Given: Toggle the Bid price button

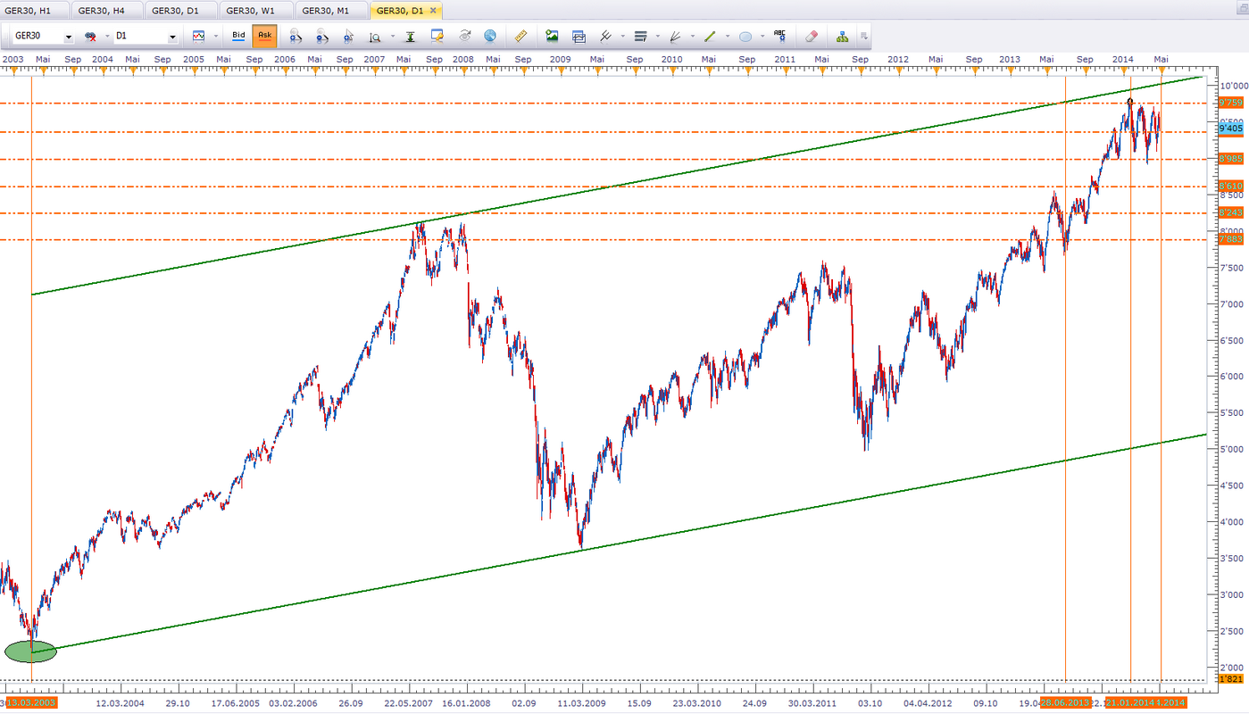Looking at the screenshot, I should tap(238, 37).
